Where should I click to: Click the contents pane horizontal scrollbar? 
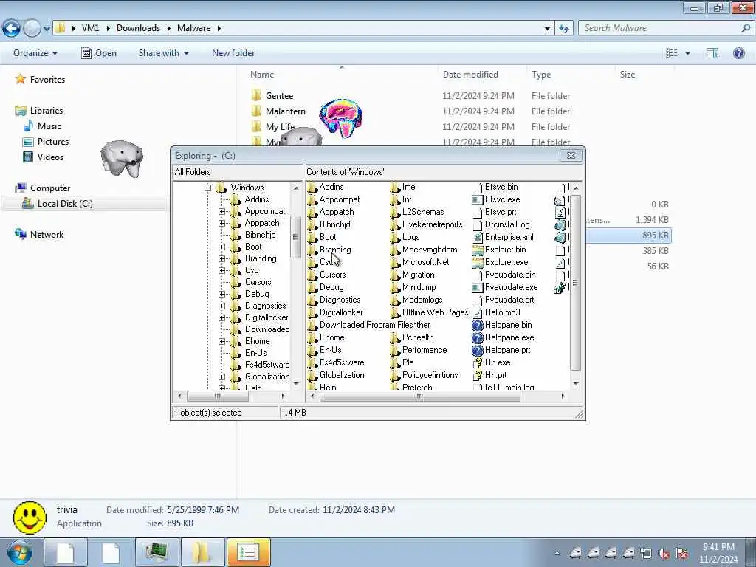tap(419, 396)
